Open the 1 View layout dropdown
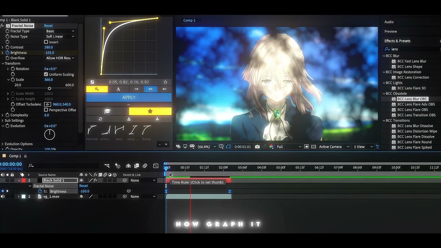Image resolution: width=441 pixels, height=248 pixels. pos(363,147)
